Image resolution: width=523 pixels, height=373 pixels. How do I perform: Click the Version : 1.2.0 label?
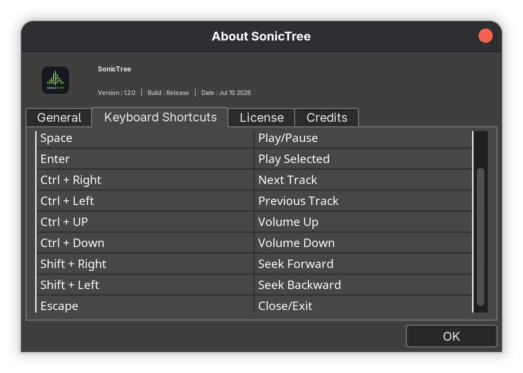(117, 93)
